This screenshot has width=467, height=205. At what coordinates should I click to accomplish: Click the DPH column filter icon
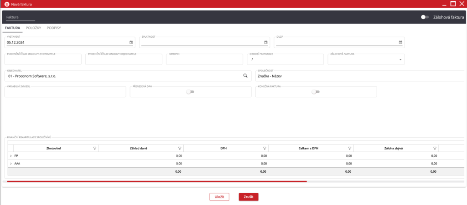click(x=265, y=148)
